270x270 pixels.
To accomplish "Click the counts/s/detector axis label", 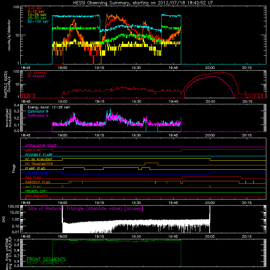I will pyautogui.click(x=9, y=35).
